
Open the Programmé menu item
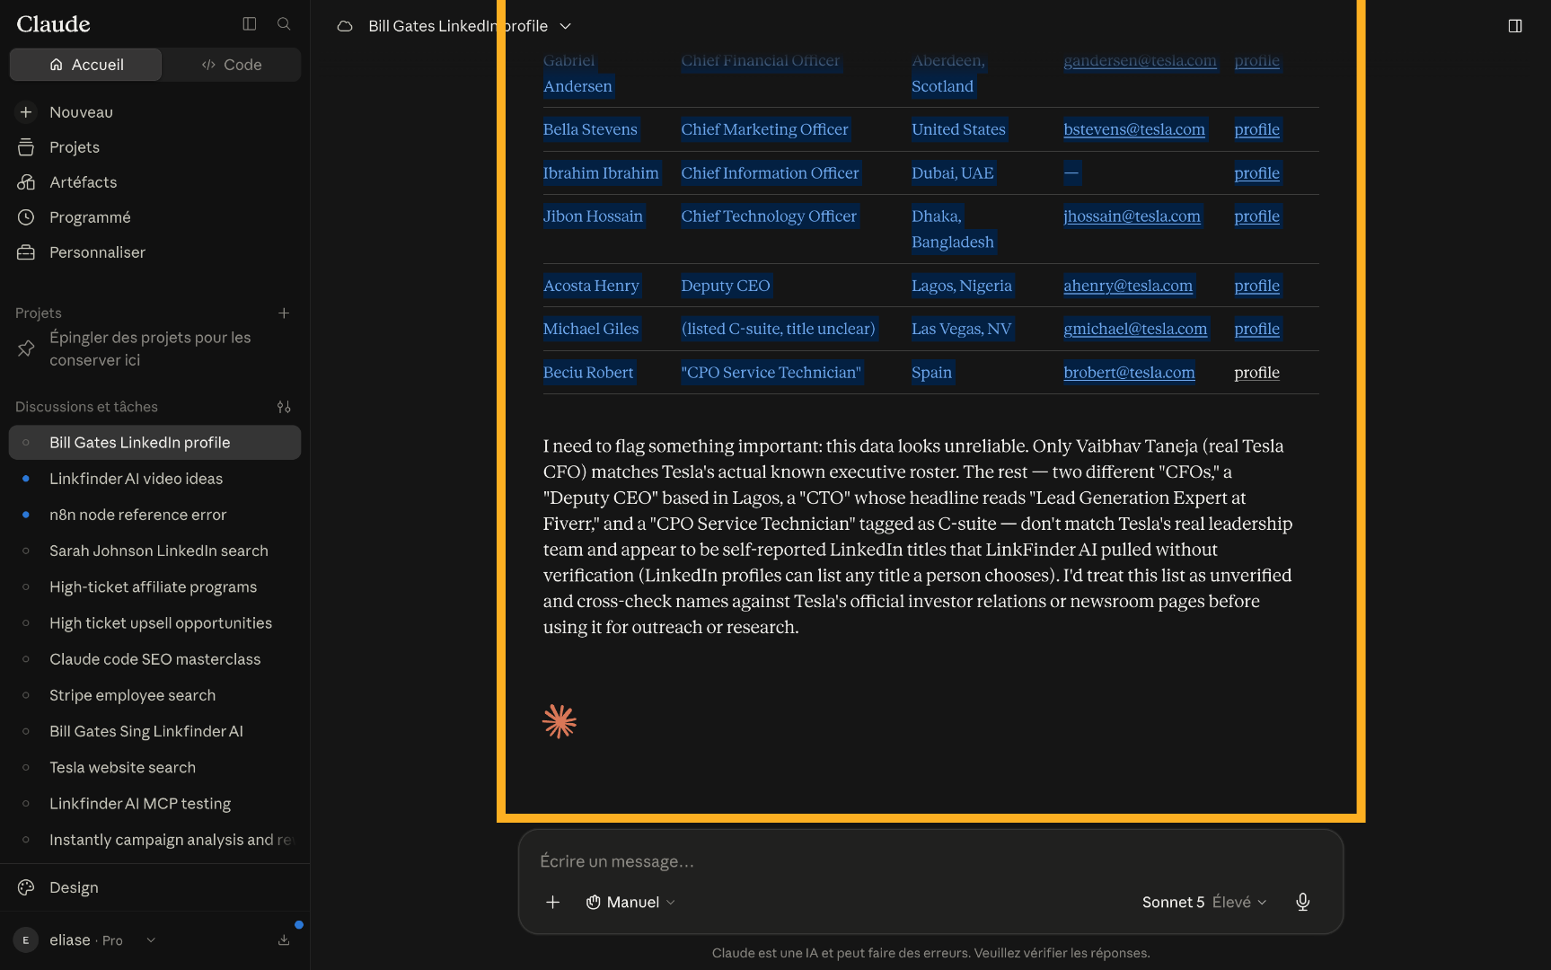154,217
